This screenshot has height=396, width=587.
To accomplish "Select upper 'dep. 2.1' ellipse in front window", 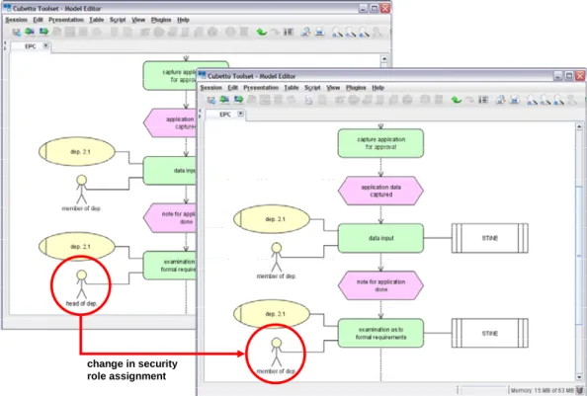I will coord(272,219).
